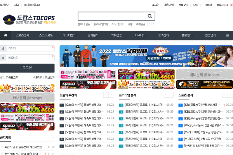Open KBL프로농구 2월 4일 울산모 post

(203, 112)
